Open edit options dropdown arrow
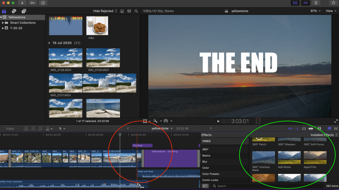 click(51, 129)
